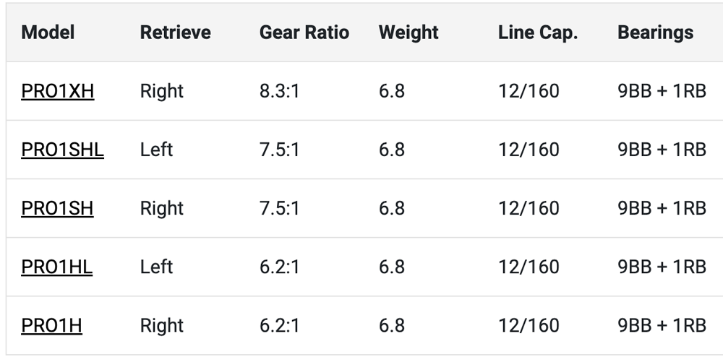
Task: Open the PRO1XH model link
Action: 58,91
